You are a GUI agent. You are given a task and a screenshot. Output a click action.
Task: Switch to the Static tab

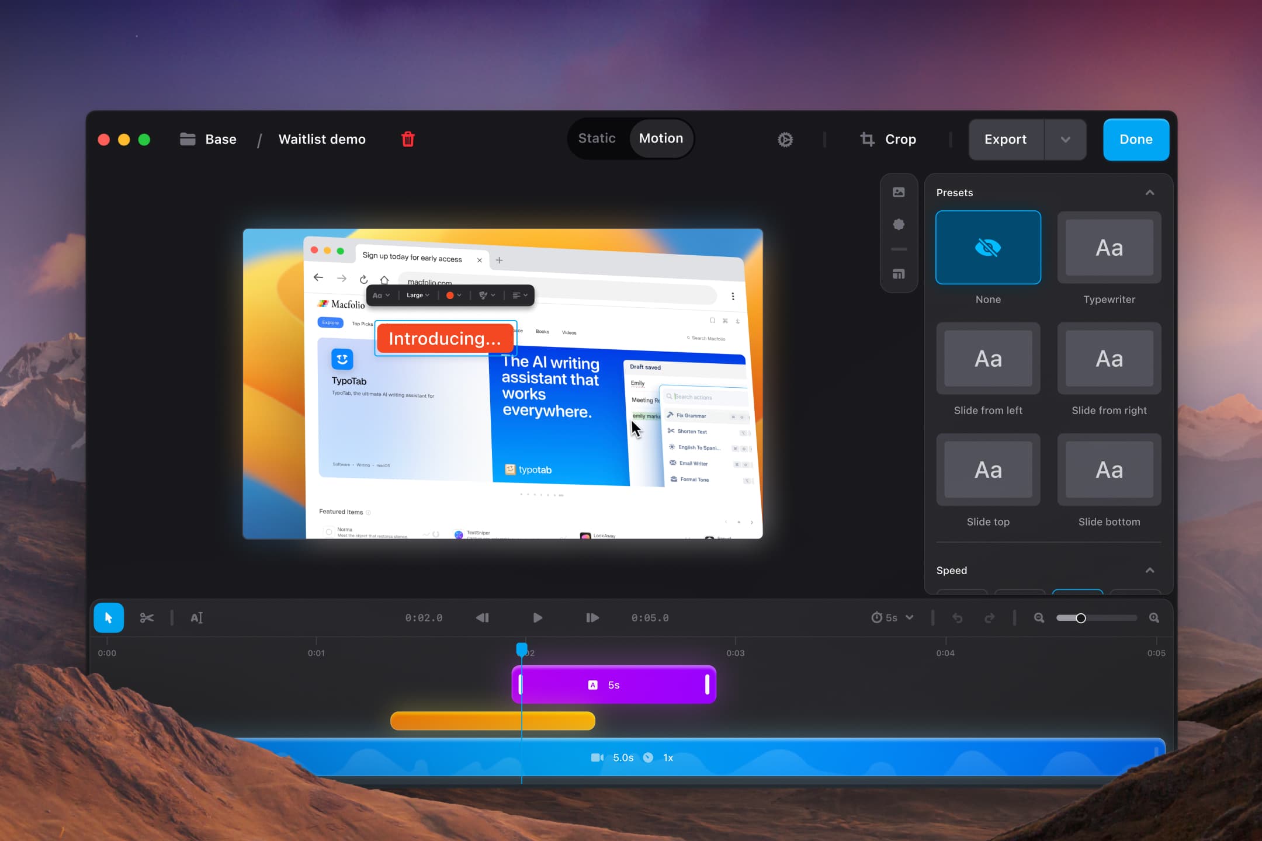pyautogui.click(x=597, y=138)
